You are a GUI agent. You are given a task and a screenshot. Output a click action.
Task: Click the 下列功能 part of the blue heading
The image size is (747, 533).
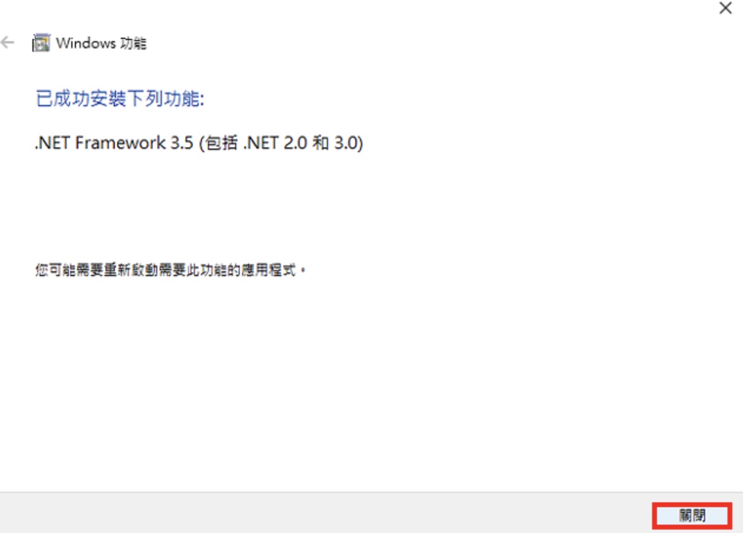pos(163,98)
